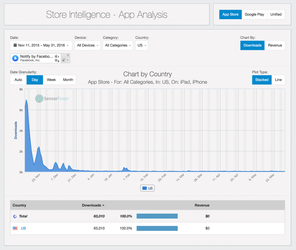296x250 pixels.
Task: Switch to the Google Play tab
Action: (x=254, y=14)
